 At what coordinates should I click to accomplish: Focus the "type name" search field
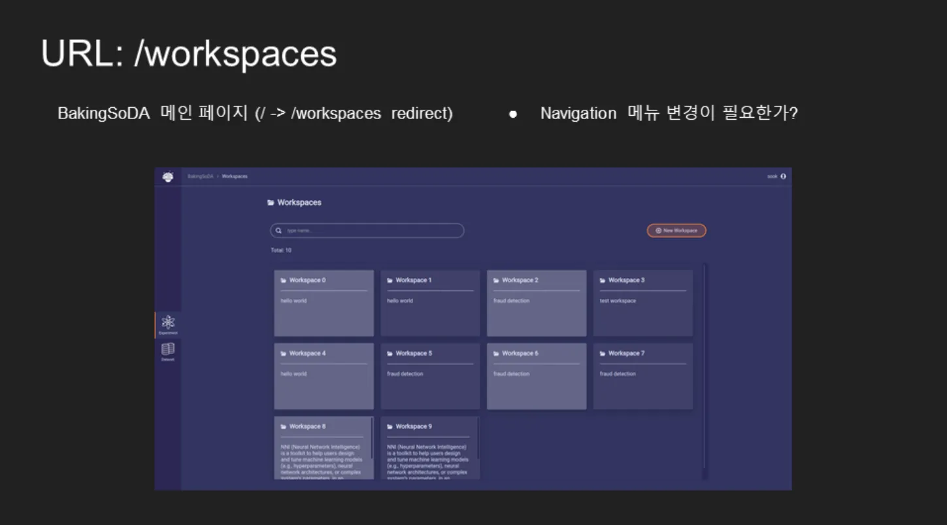click(x=367, y=231)
